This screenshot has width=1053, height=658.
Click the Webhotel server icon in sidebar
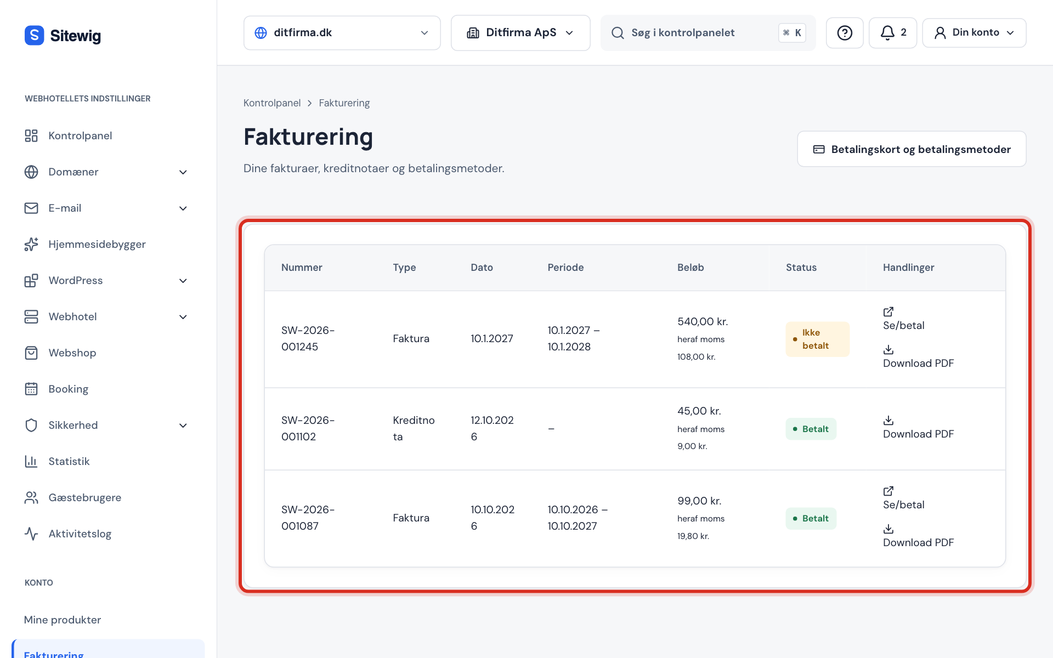(x=31, y=317)
